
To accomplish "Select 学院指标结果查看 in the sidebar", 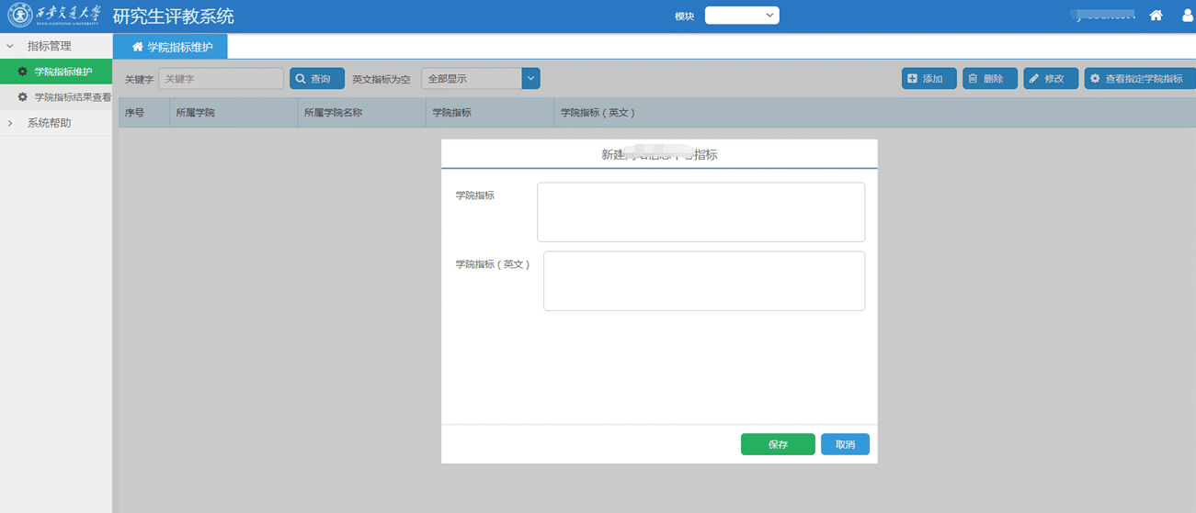I will [72, 97].
